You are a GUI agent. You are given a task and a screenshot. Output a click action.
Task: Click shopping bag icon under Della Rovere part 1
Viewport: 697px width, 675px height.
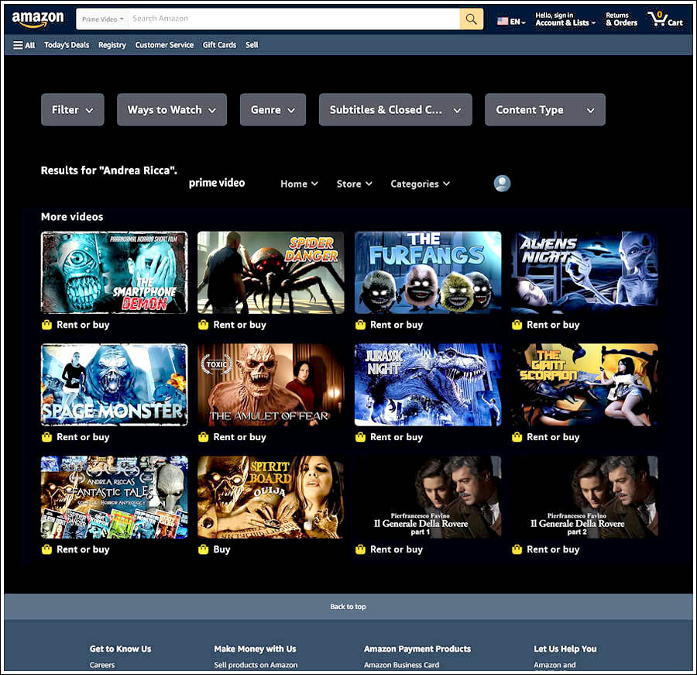pos(360,549)
